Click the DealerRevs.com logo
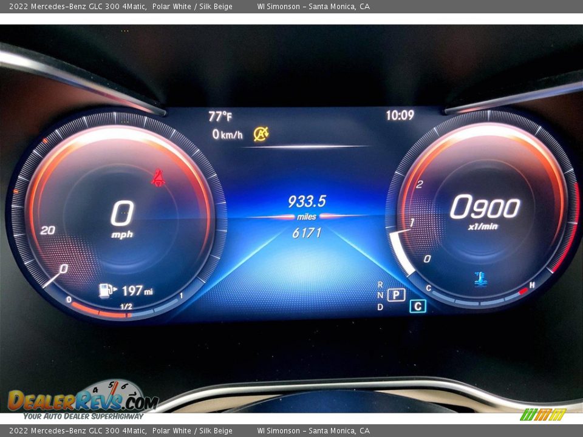Screen dimensions: 583x437 click(83, 401)
